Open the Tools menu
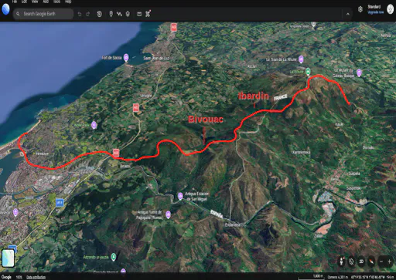This screenshot has height=280, width=396. 56,2
